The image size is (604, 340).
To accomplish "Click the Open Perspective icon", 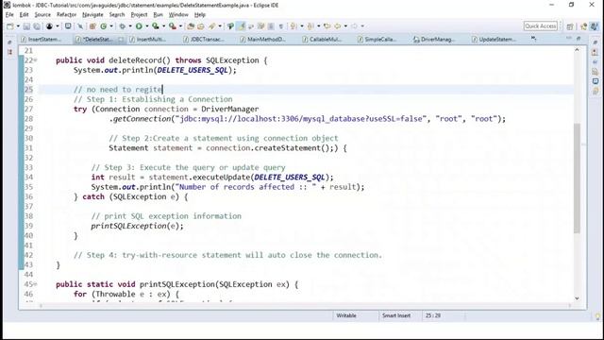I will coord(570,26).
